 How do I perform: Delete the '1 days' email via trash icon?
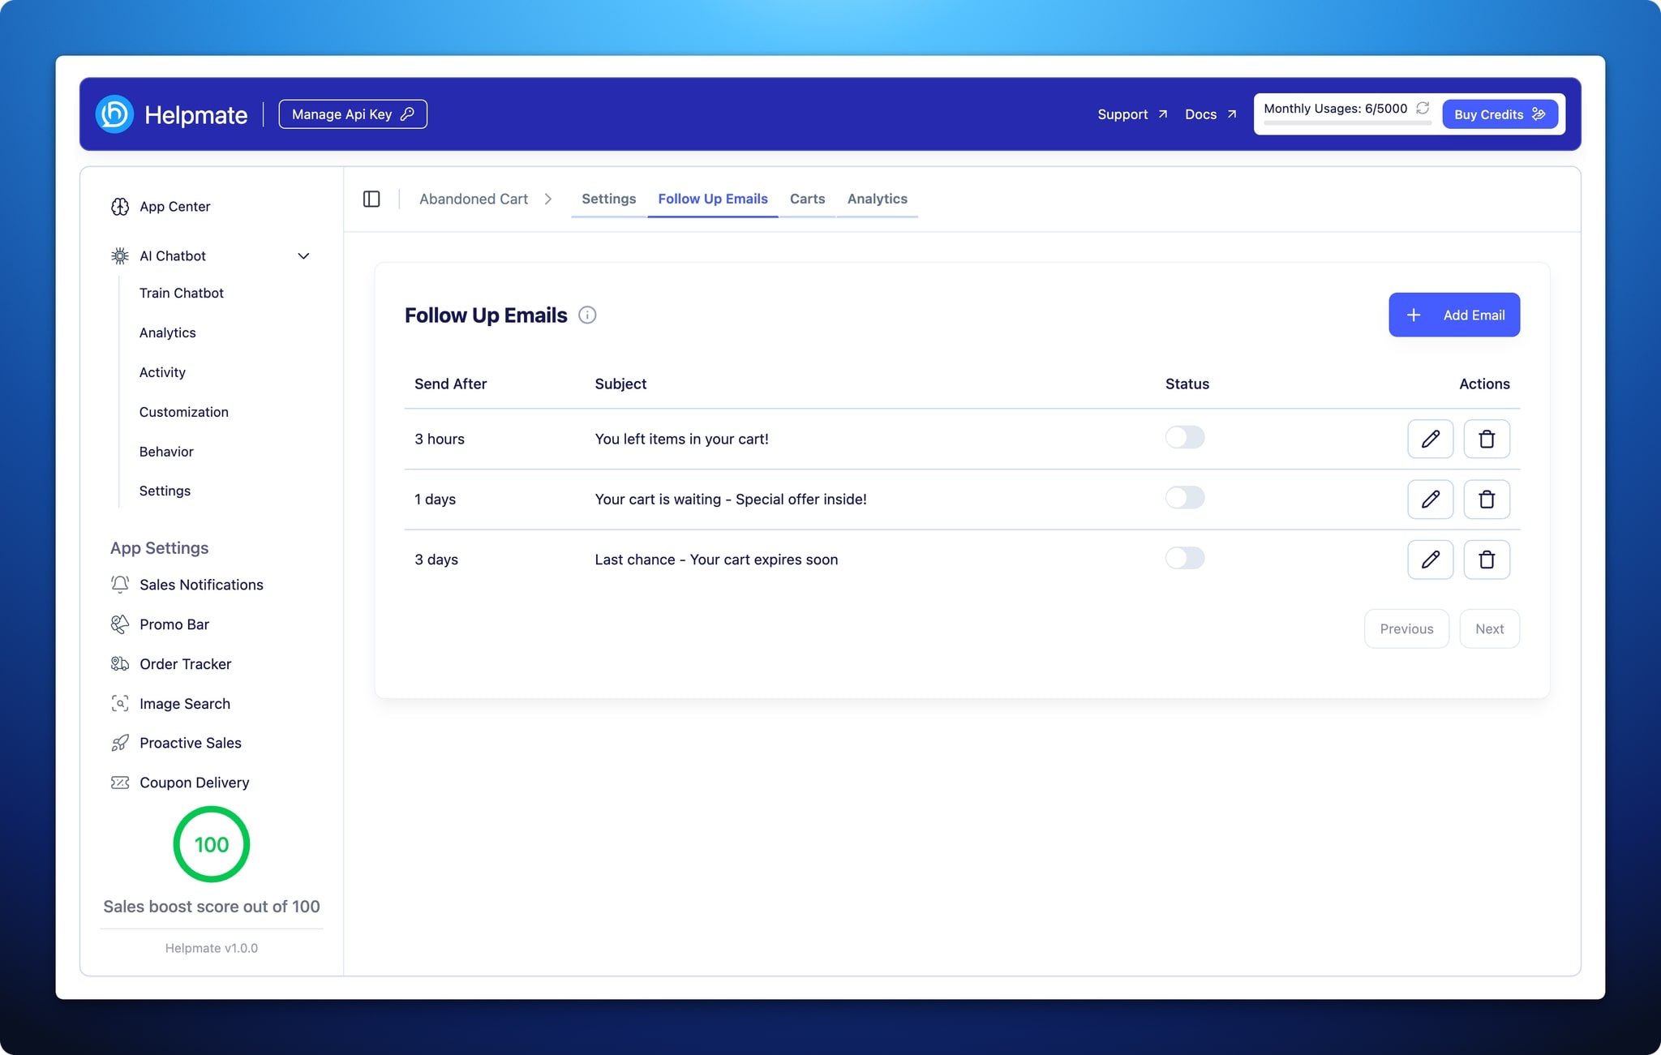pyautogui.click(x=1486, y=499)
